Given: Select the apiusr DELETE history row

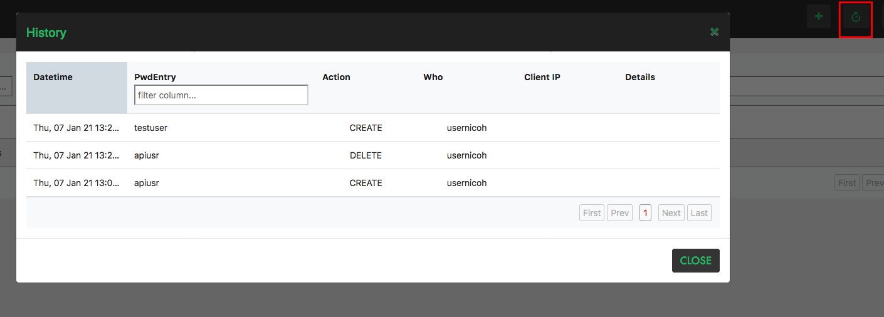Looking at the screenshot, I should (x=373, y=155).
